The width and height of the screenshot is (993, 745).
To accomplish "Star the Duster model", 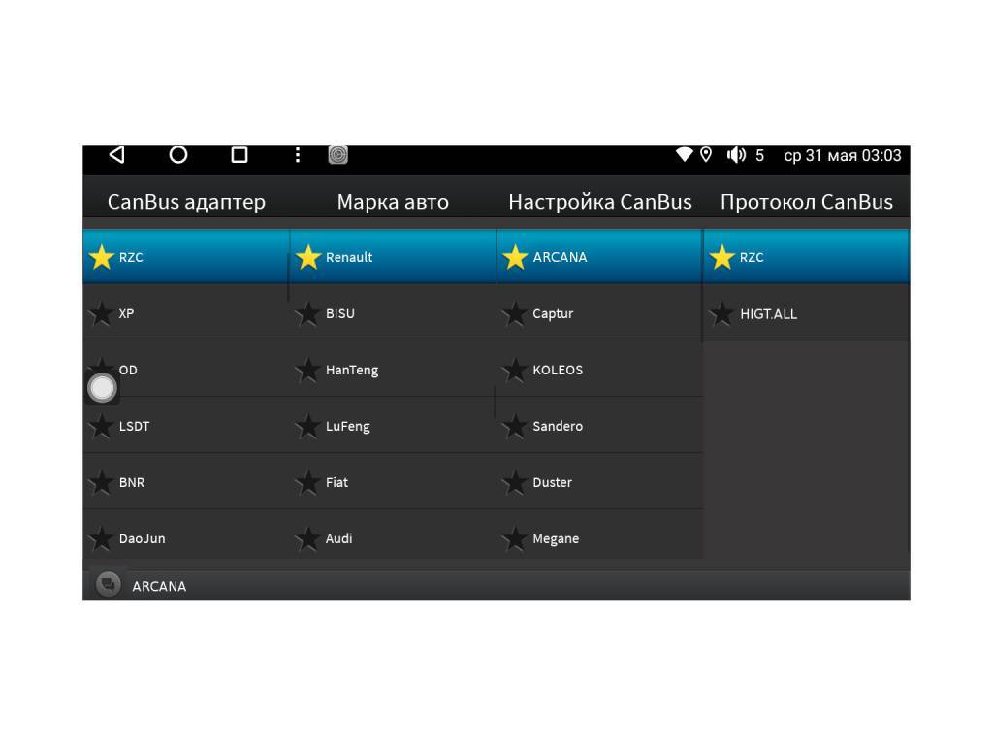I will [x=516, y=483].
